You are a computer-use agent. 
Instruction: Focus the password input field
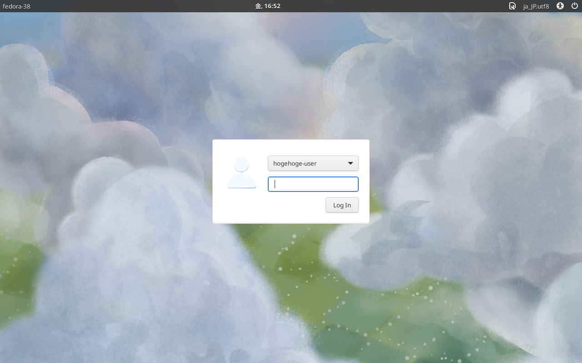313,184
